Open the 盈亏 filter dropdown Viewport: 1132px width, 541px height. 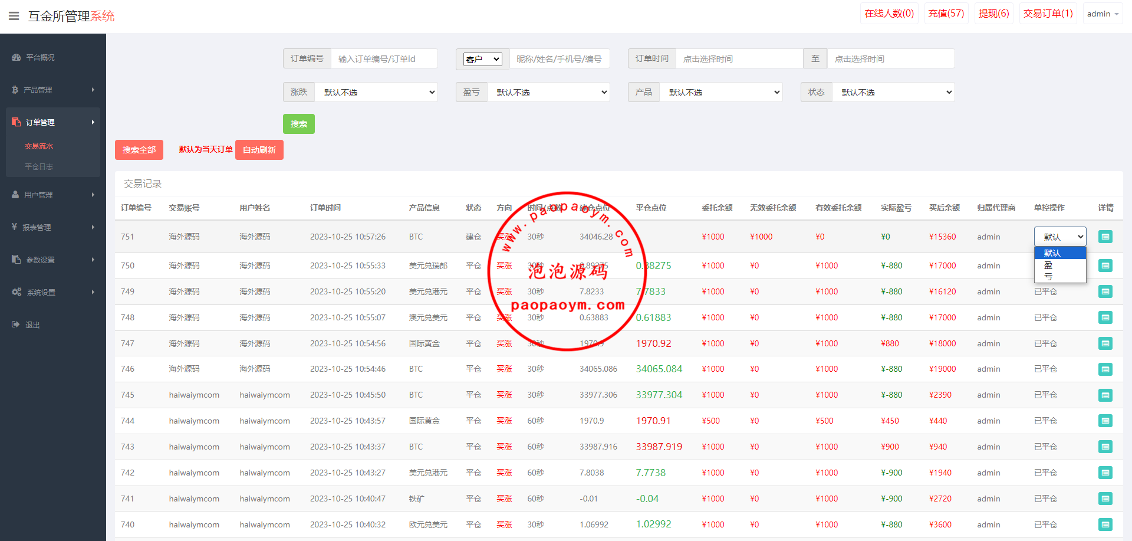[548, 92]
